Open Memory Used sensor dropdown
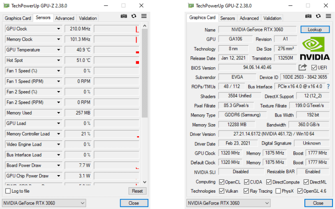Screen dimensions: 335x209 point(58,113)
